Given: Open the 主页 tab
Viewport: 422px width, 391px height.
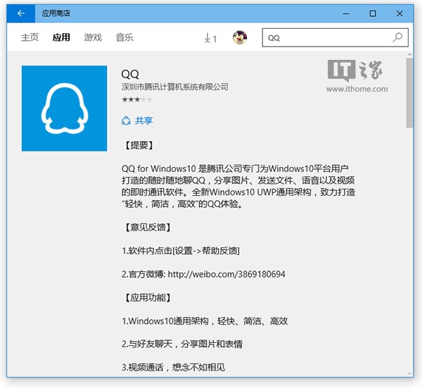Looking at the screenshot, I should click(x=30, y=37).
